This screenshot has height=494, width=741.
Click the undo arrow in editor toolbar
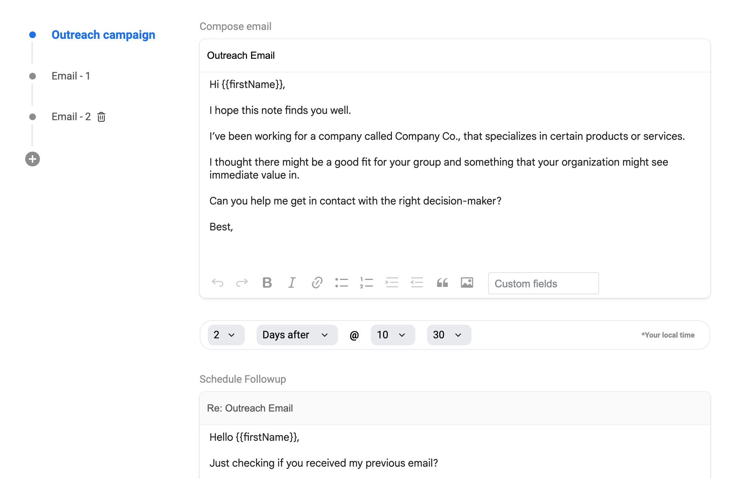(217, 283)
